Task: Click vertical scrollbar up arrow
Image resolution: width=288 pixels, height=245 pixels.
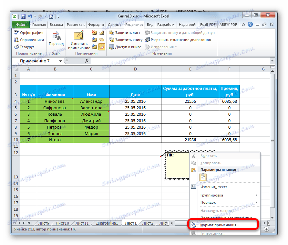Action: pyautogui.click(x=273, y=71)
